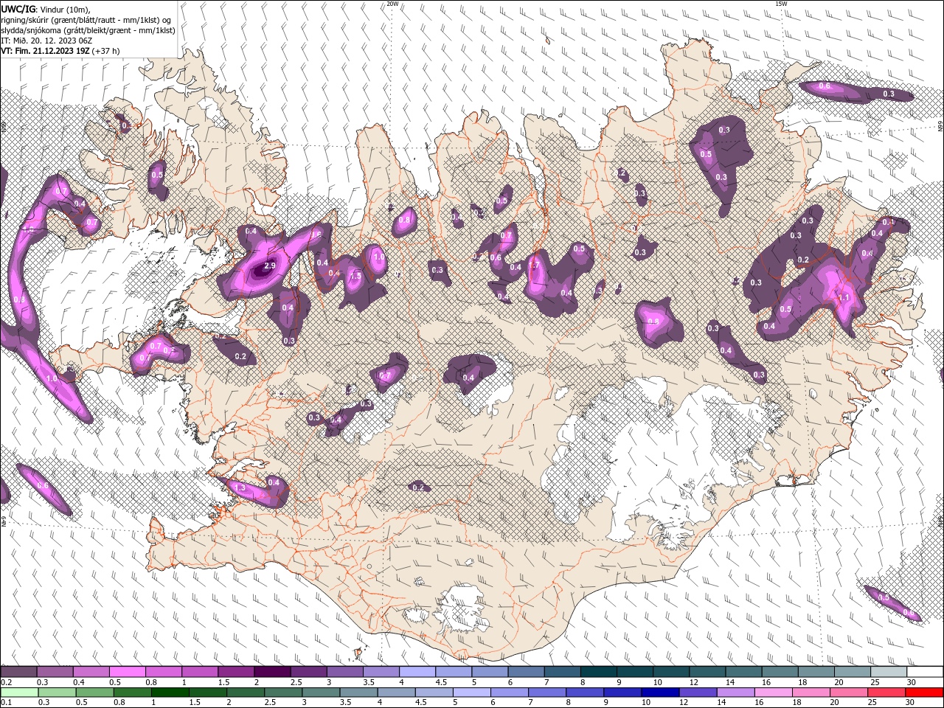Click the "VT: Fim. 21.12.2023 19Z (+37 h)" line
The width and height of the screenshot is (944, 708).
(x=60, y=51)
